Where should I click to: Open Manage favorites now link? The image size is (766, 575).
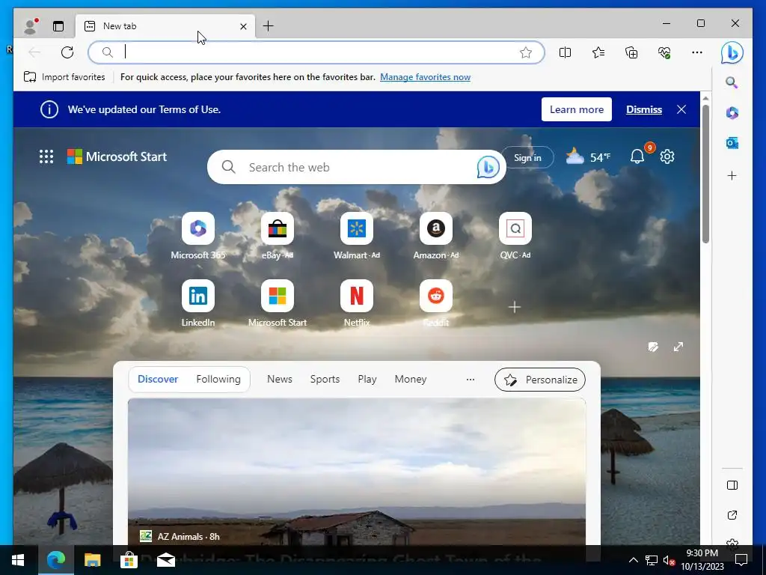click(425, 77)
